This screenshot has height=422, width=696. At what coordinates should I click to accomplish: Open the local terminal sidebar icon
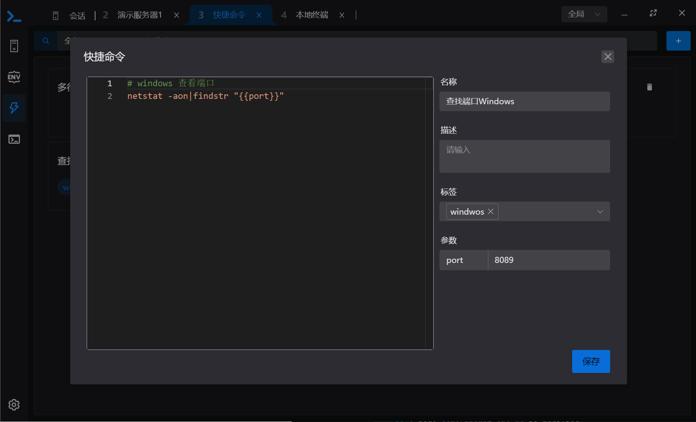[14, 139]
